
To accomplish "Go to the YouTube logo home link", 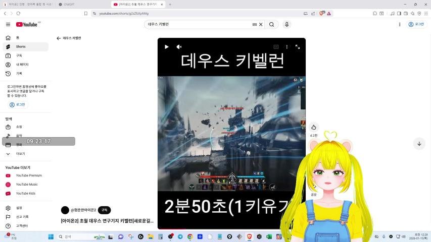I will click(x=27, y=24).
